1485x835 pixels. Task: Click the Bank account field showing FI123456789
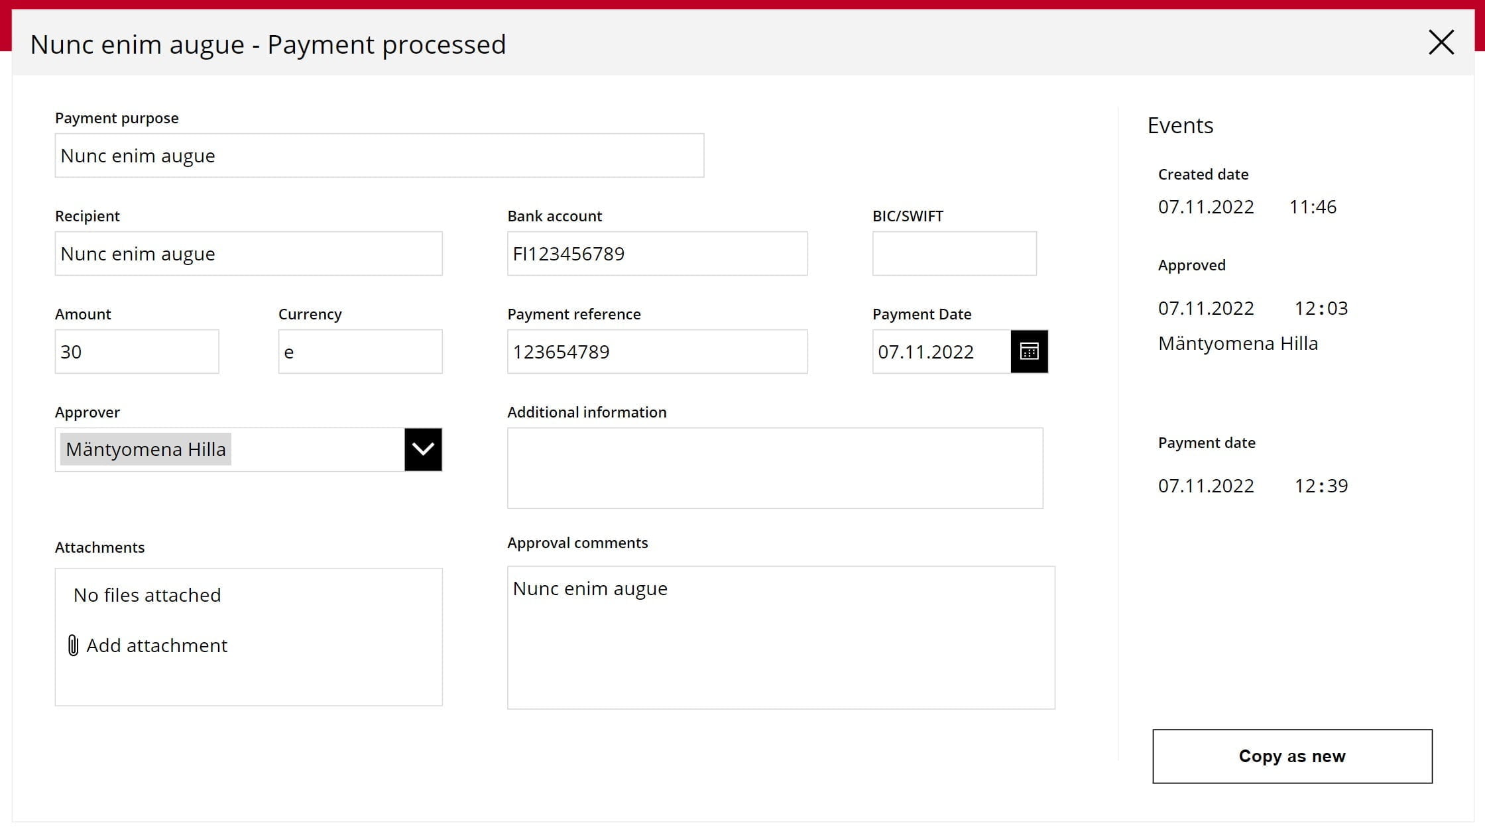click(x=656, y=253)
